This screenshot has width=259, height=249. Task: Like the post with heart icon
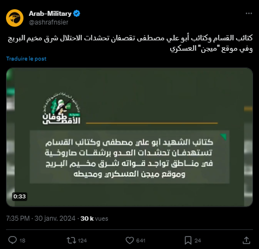click(130, 240)
